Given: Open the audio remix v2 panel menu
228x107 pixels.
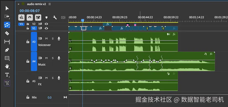Looking at the screenshot, I should (x=49, y=4).
